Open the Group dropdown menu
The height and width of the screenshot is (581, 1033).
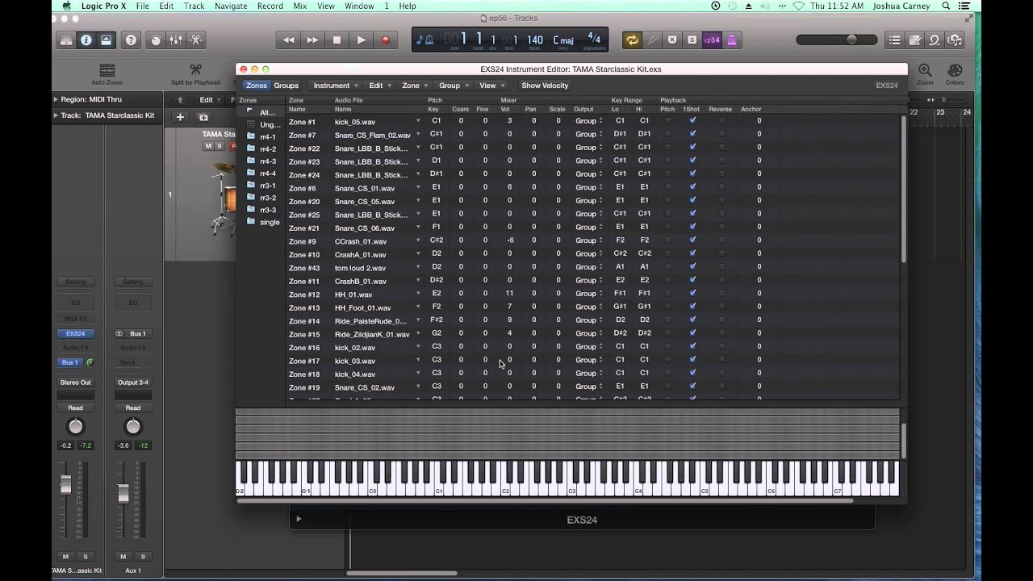click(454, 86)
